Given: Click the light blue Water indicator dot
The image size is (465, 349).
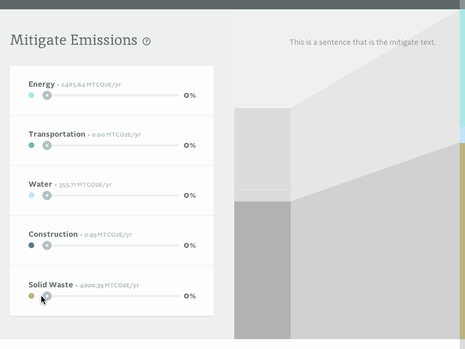Looking at the screenshot, I should (x=32, y=195).
